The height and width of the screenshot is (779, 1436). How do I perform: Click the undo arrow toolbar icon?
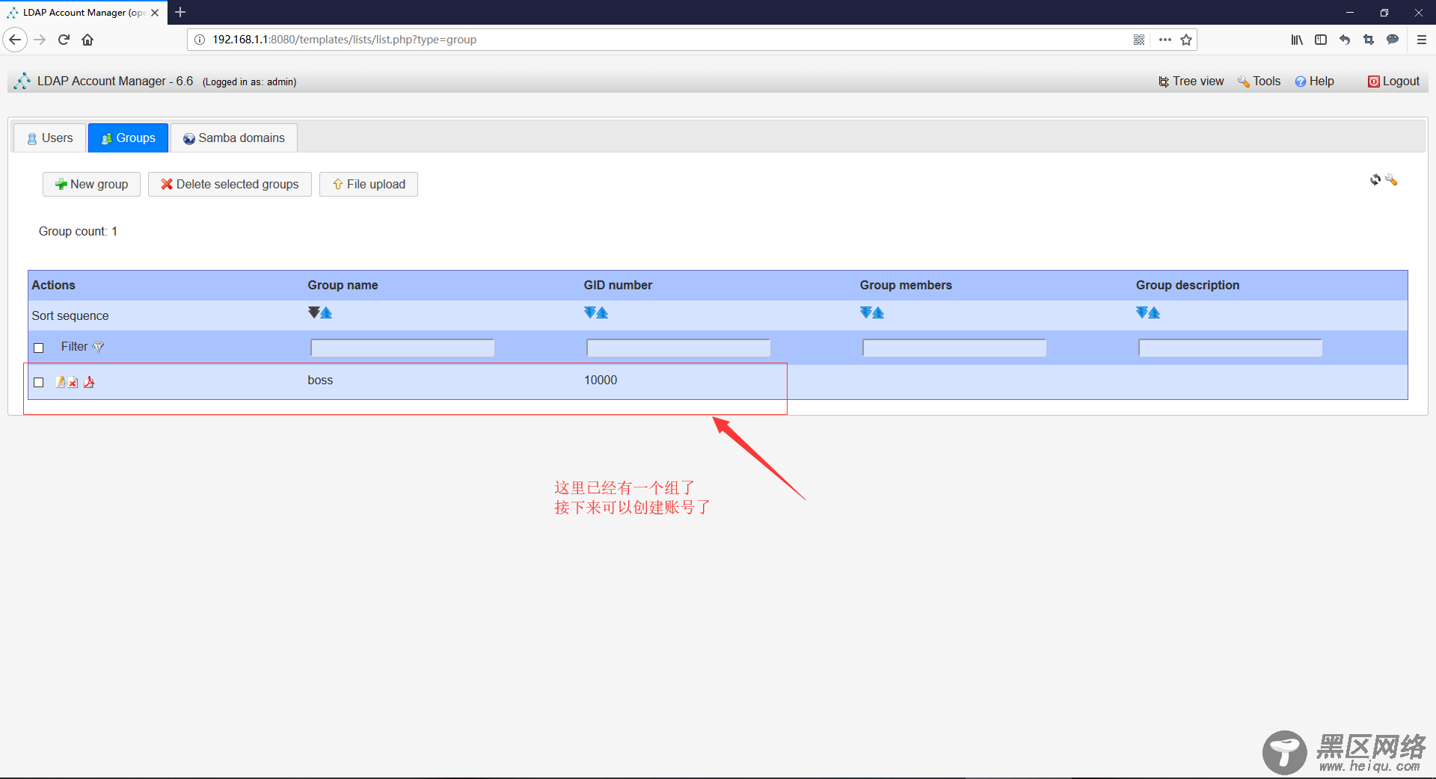click(1345, 40)
